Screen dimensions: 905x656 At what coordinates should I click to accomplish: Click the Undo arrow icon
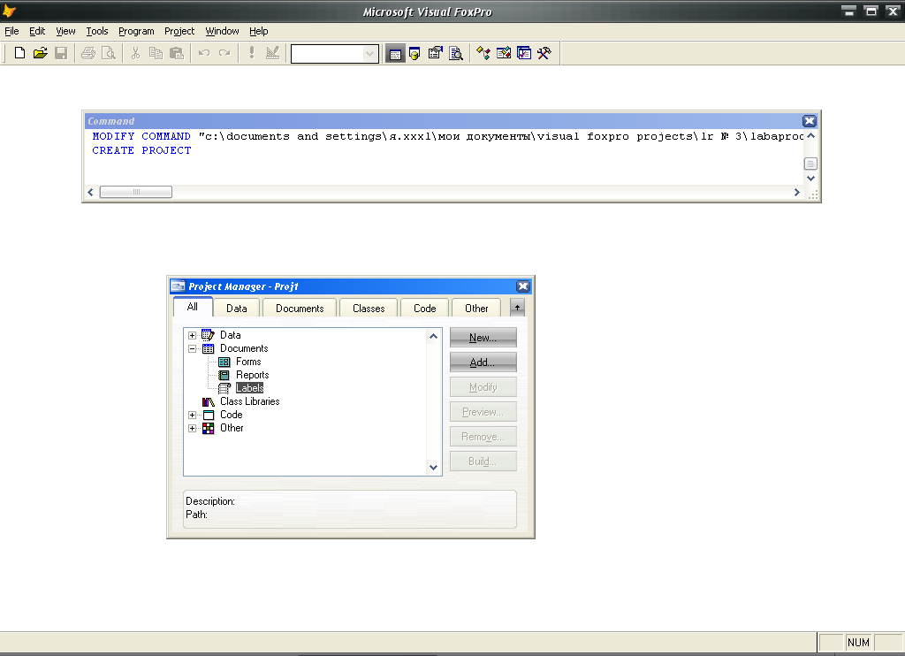click(x=204, y=53)
